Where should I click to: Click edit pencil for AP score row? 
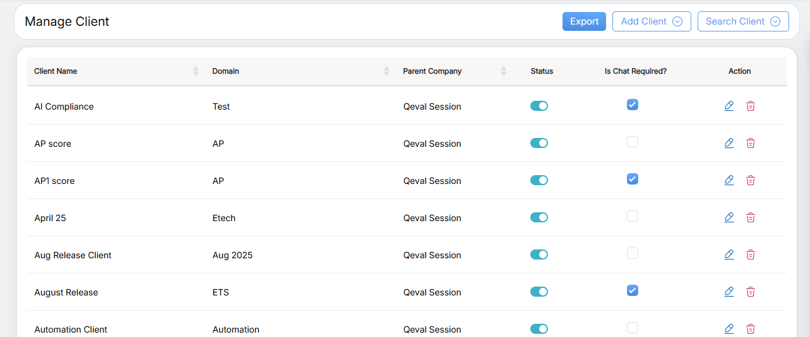click(x=729, y=143)
